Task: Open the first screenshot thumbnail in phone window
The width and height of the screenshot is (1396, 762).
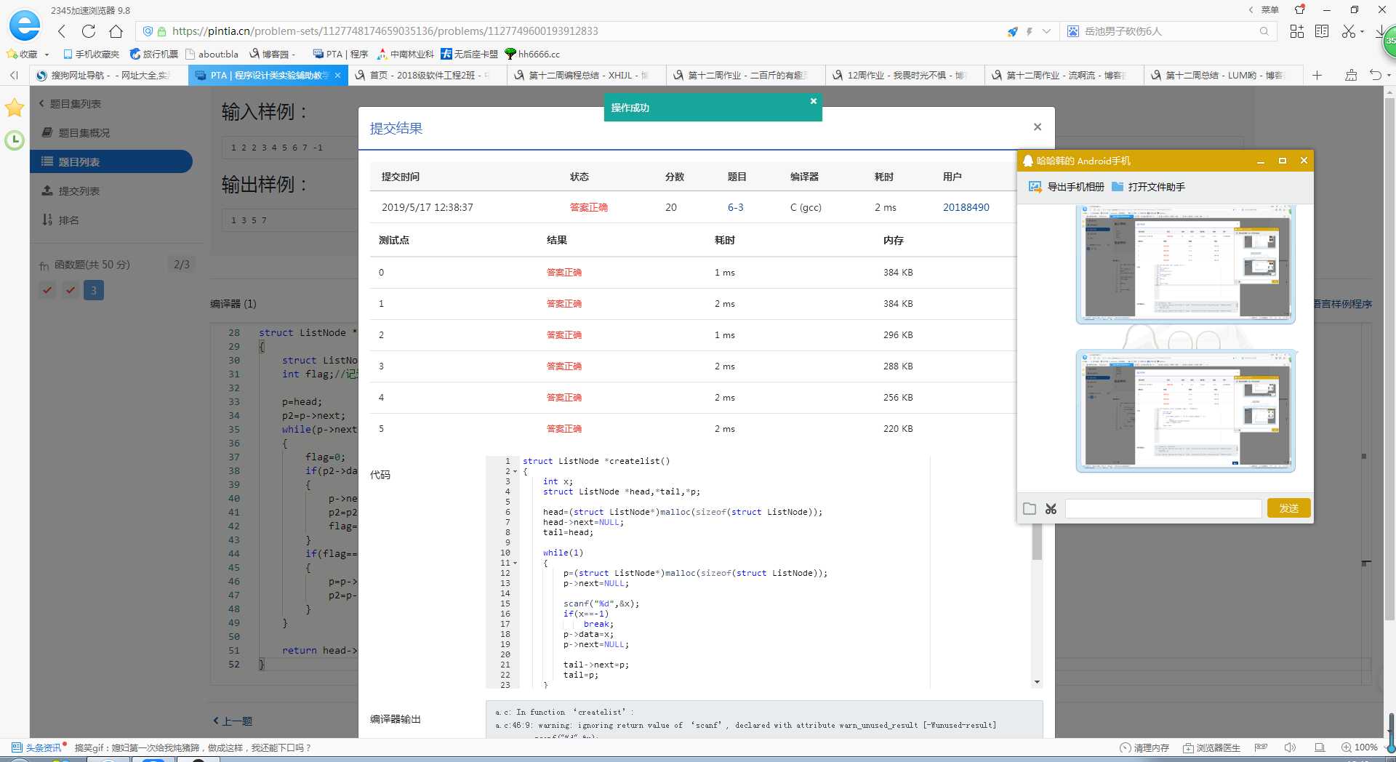Action: (1185, 265)
